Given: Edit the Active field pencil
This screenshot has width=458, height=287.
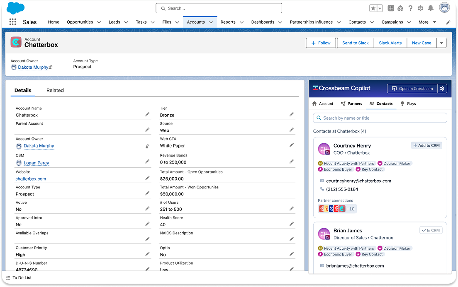Looking at the screenshot, I should (148, 208).
